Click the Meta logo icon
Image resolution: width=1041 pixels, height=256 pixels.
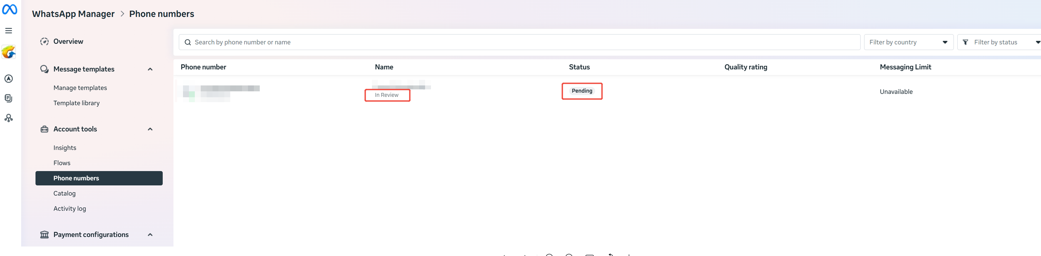[x=9, y=9]
